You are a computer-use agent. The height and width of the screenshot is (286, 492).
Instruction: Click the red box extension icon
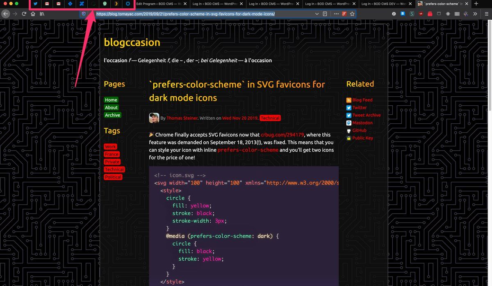430,14
